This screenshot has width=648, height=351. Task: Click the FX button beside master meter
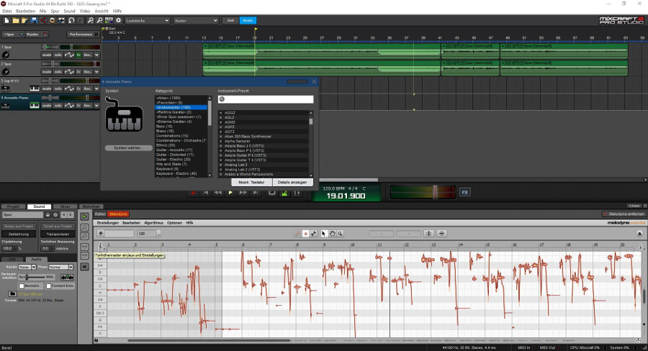click(x=465, y=193)
